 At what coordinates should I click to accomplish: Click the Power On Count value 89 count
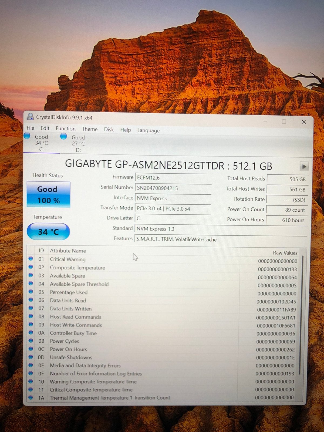click(x=287, y=210)
